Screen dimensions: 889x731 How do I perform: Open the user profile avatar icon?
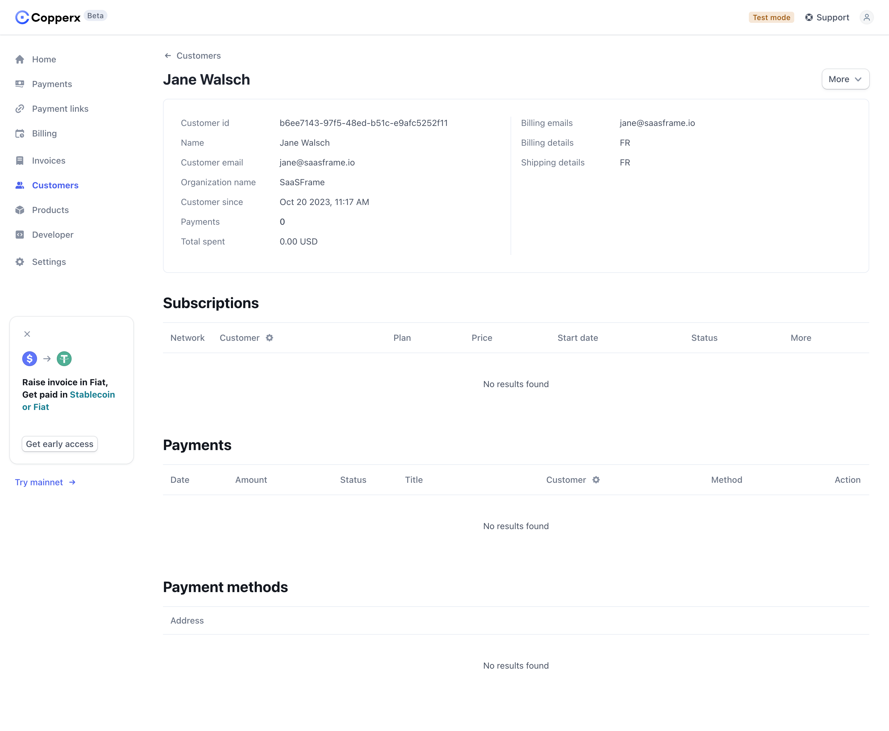pos(866,17)
